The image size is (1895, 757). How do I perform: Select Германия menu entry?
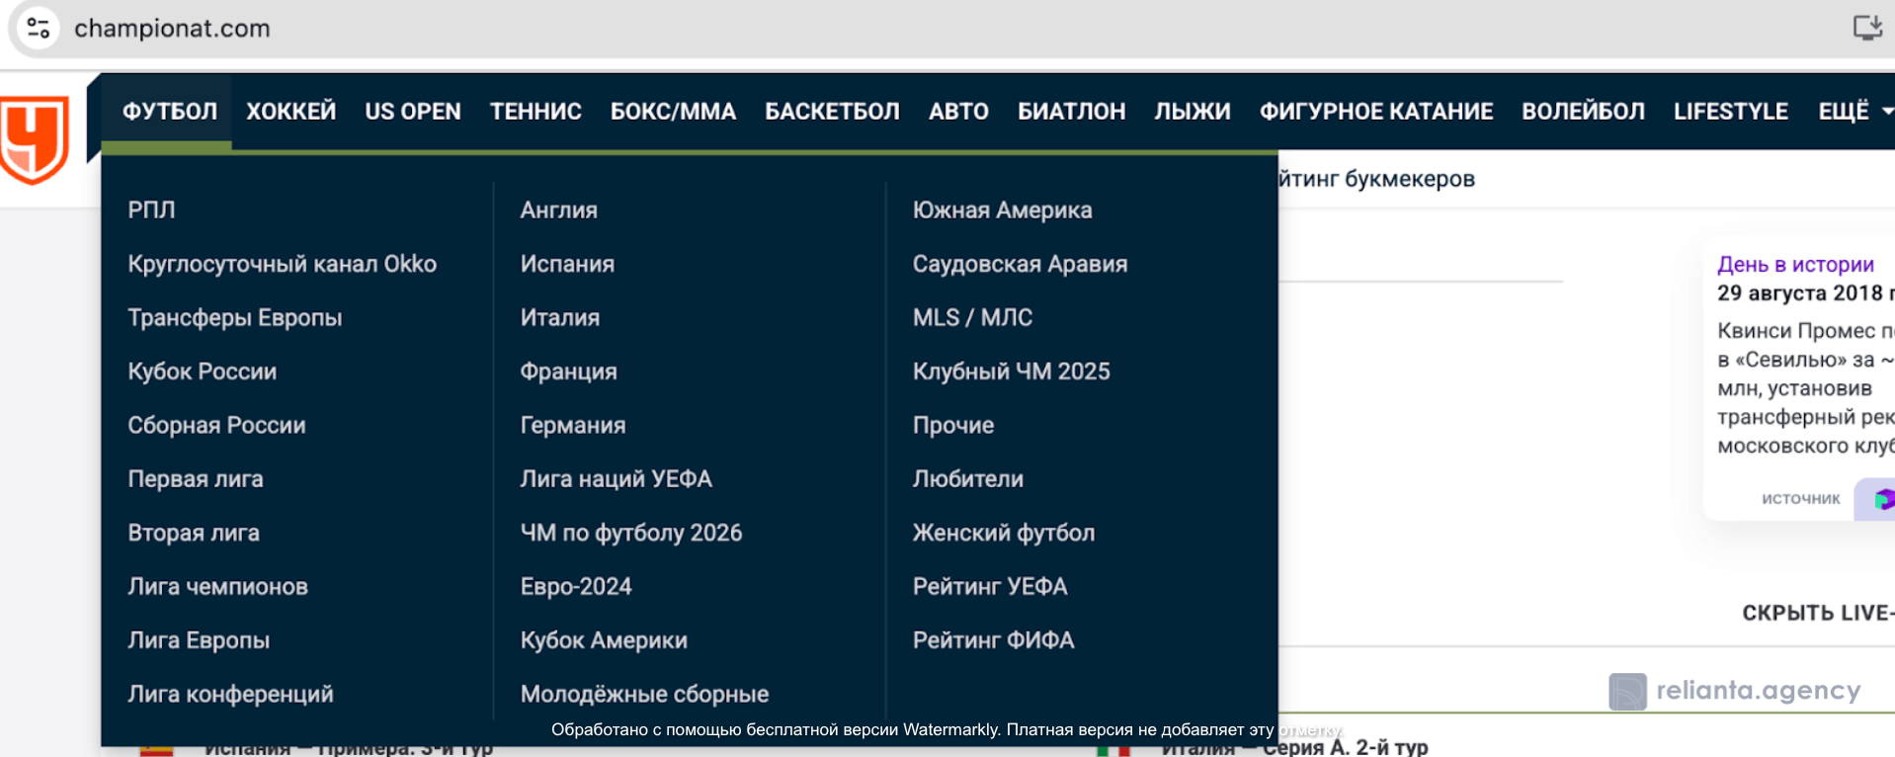pyautogui.click(x=573, y=425)
